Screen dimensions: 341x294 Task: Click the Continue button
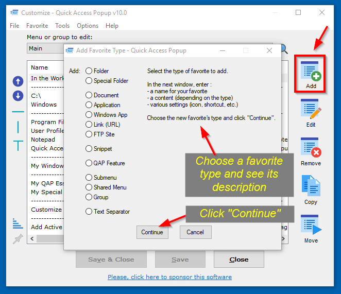pyautogui.click(x=152, y=232)
